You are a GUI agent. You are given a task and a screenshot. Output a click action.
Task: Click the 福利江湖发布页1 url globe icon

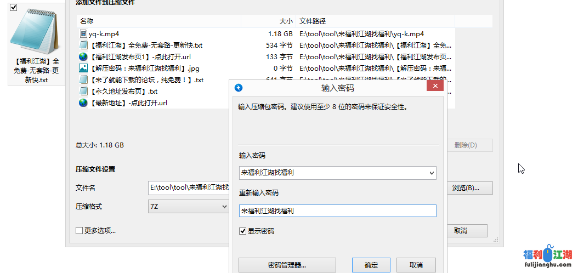click(x=83, y=57)
